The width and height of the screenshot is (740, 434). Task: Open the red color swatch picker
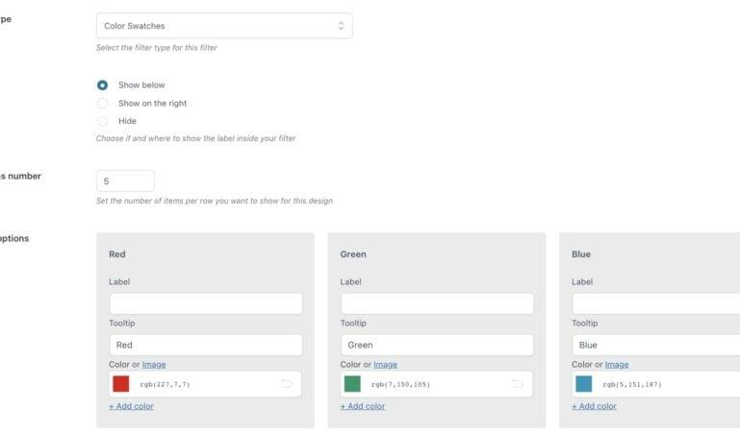click(x=121, y=384)
